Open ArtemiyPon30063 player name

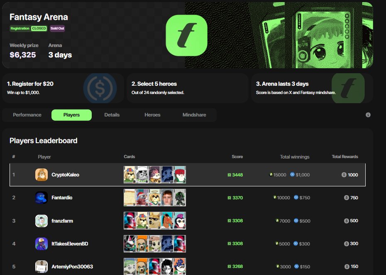[72, 267]
